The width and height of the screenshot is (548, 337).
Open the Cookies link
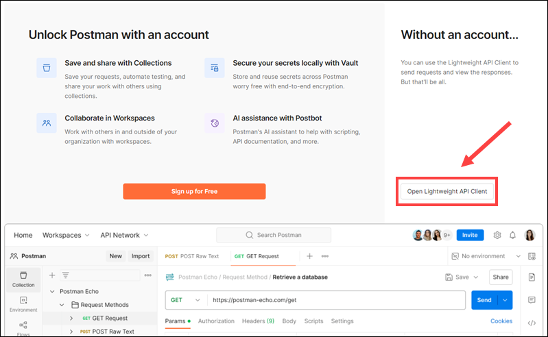click(501, 321)
